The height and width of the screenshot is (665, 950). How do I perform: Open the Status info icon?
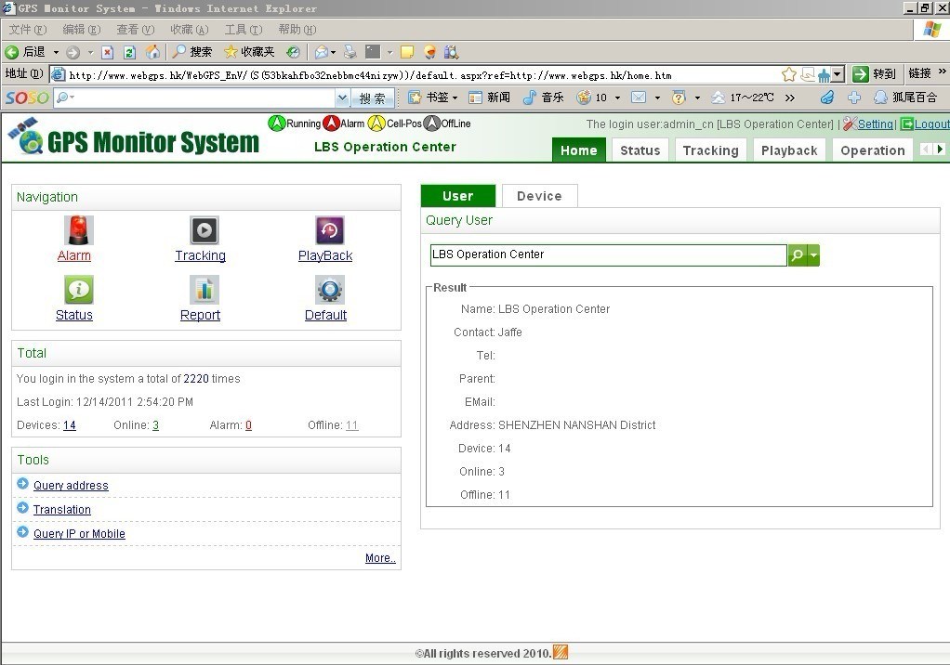pyautogui.click(x=78, y=290)
